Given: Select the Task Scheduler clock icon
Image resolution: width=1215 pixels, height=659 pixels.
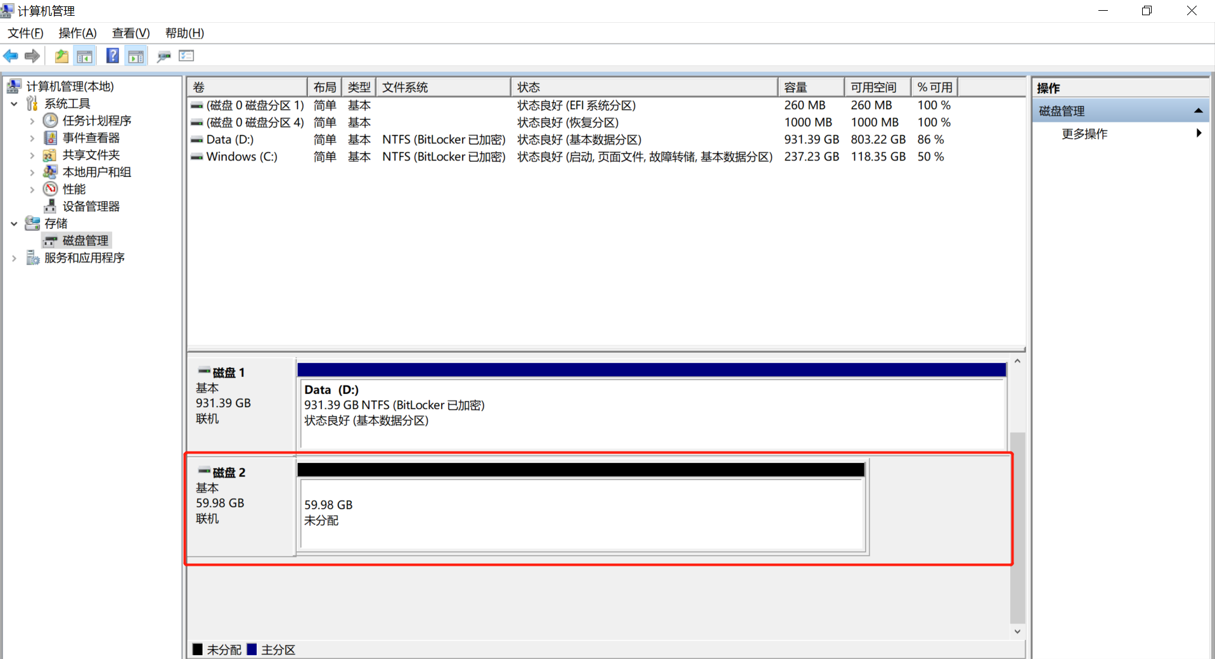Looking at the screenshot, I should coord(50,121).
